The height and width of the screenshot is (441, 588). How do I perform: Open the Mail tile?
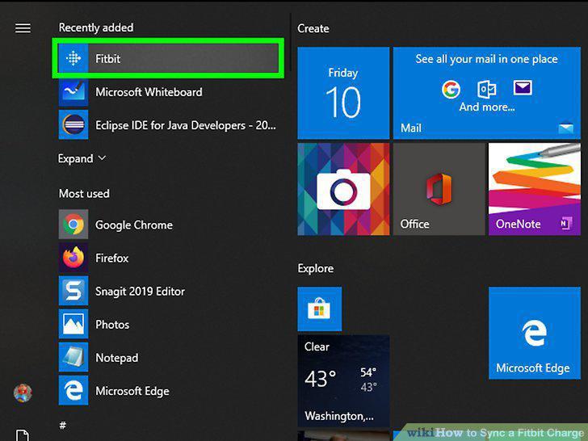pos(487,93)
